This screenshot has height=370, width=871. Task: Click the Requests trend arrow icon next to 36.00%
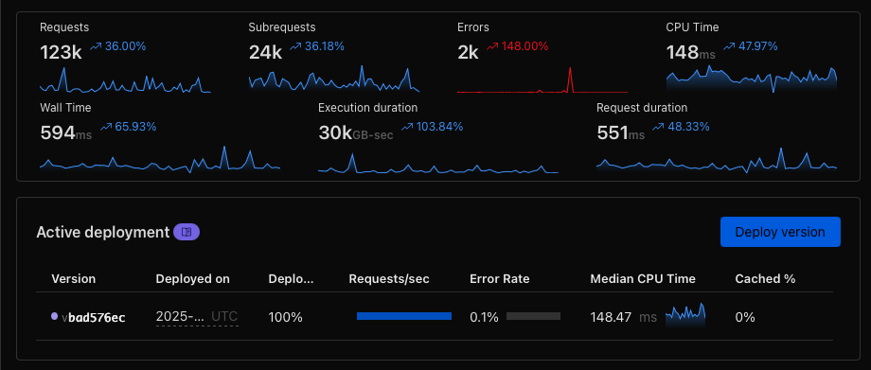pyautogui.click(x=96, y=46)
